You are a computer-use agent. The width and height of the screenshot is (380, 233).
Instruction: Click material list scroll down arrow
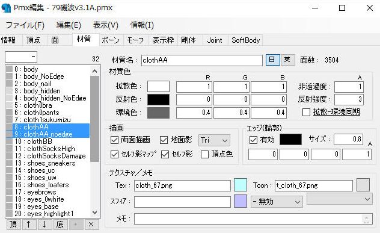pyautogui.click(x=95, y=213)
